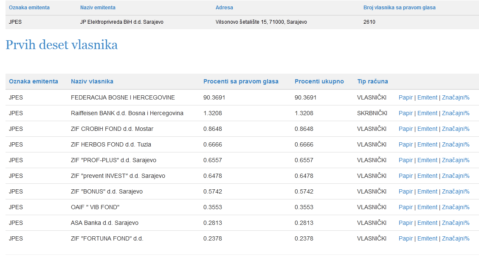Click Značajni% link in Raiffeisen BANK row
Viewport: 479px width, 260px height.
tap(456, 113)
